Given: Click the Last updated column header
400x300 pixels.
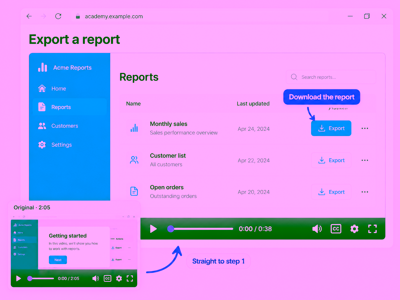Looking at the screenshot, I should (x=253, y=104).
